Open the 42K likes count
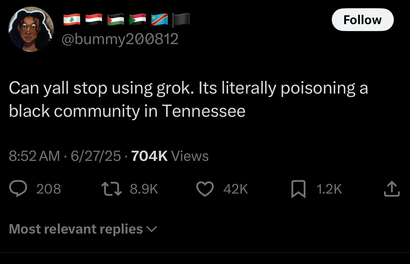The height and width of the screenshot is (264, 410). click(x=236, y=189)
